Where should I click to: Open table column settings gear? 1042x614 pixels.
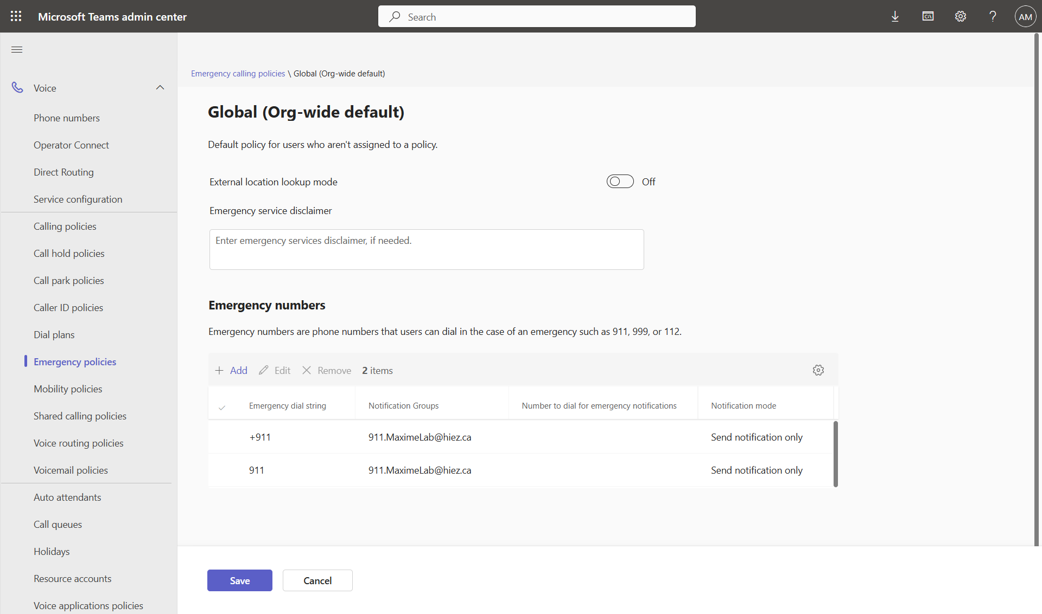tap(818, 370)
